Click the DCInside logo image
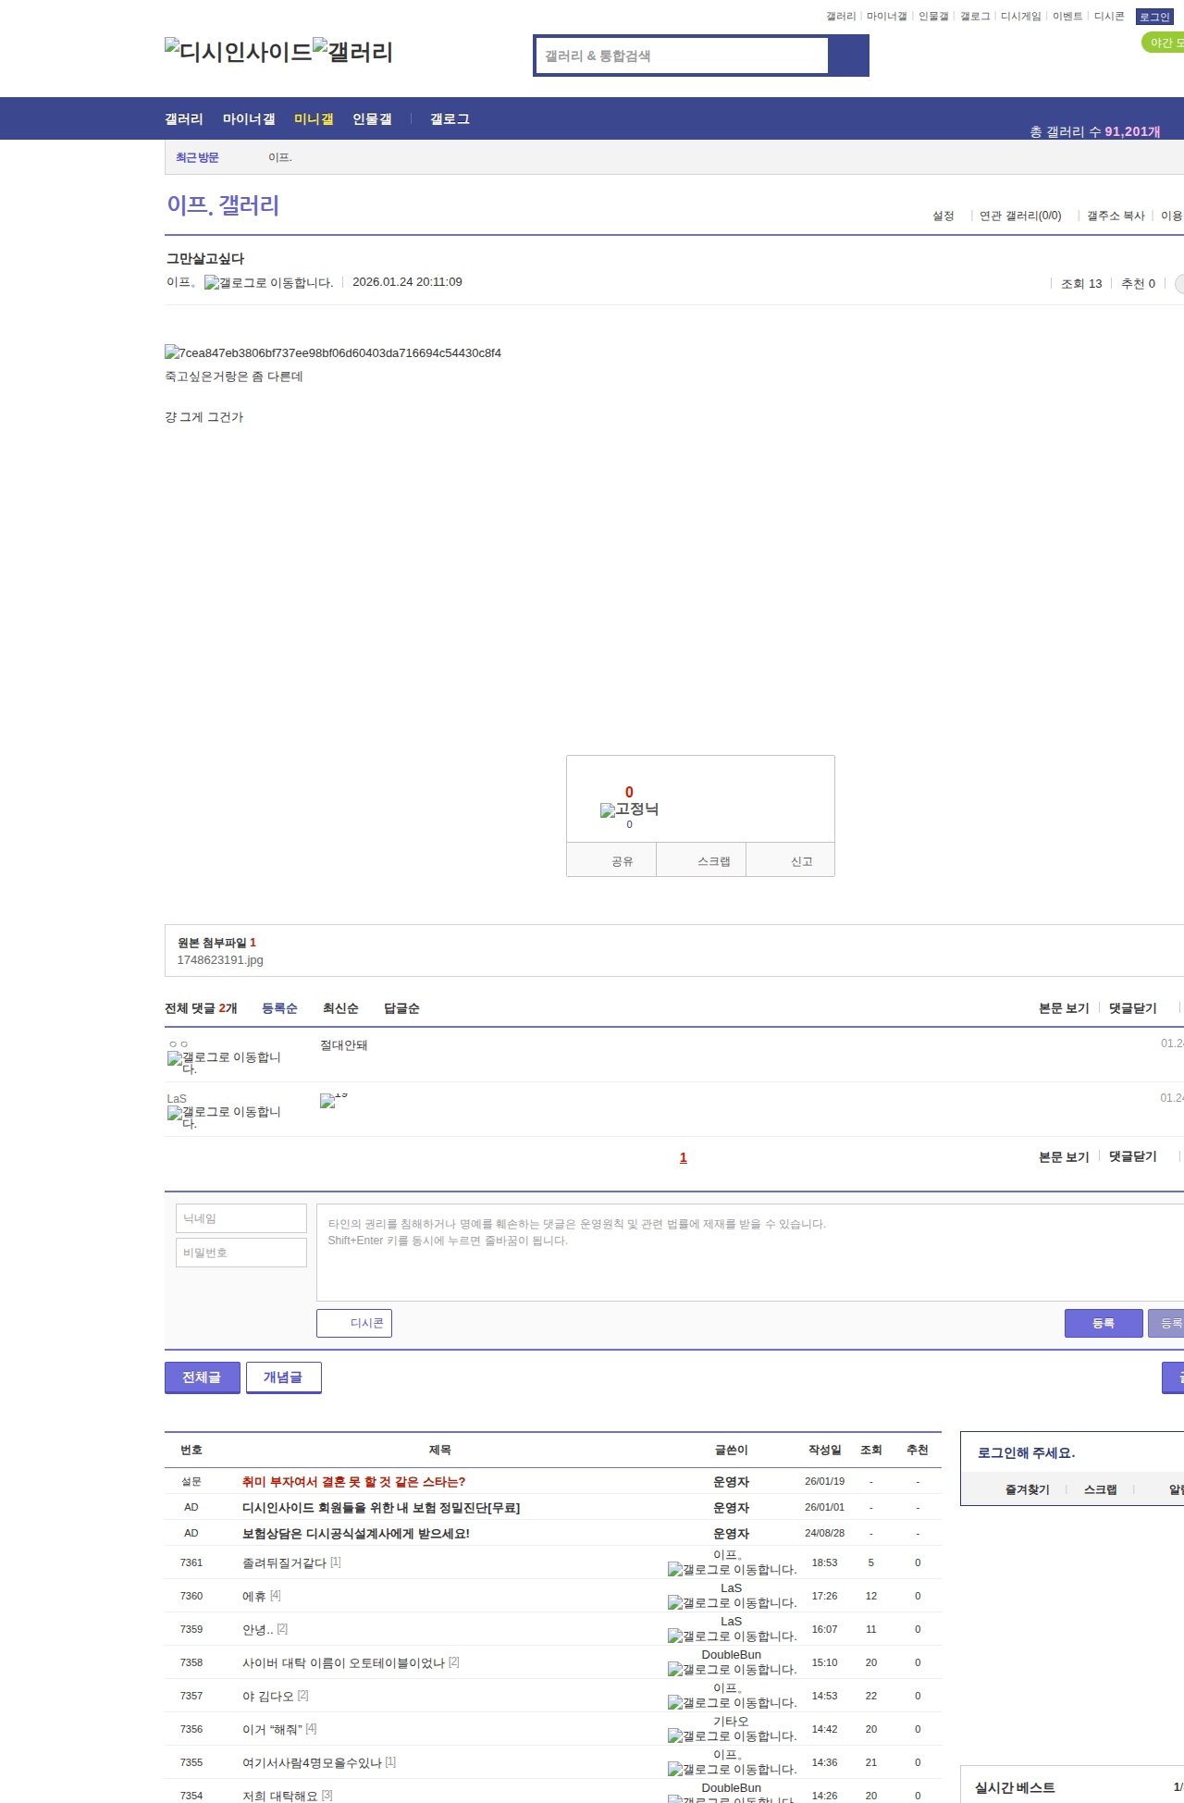The height and width of the screenshot is (1803, 1184). coord(238,51)
